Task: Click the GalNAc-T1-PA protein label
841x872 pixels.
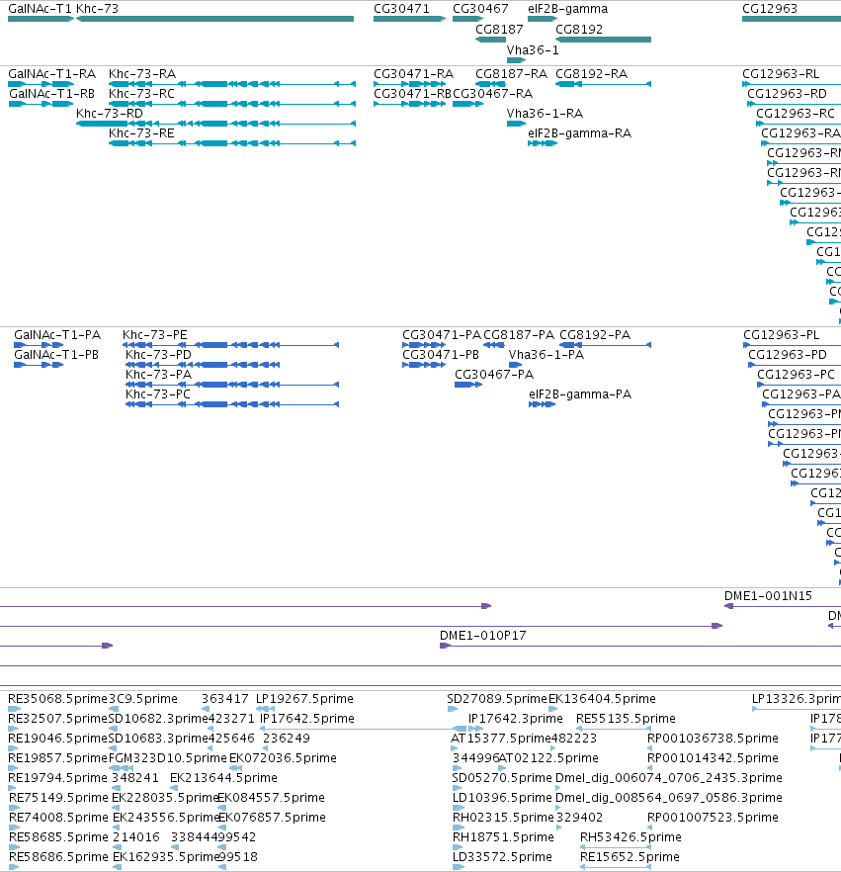Action: click(57, 335)
